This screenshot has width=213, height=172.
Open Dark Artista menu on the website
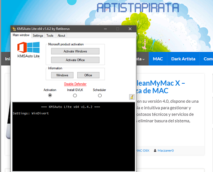point(183,59)
